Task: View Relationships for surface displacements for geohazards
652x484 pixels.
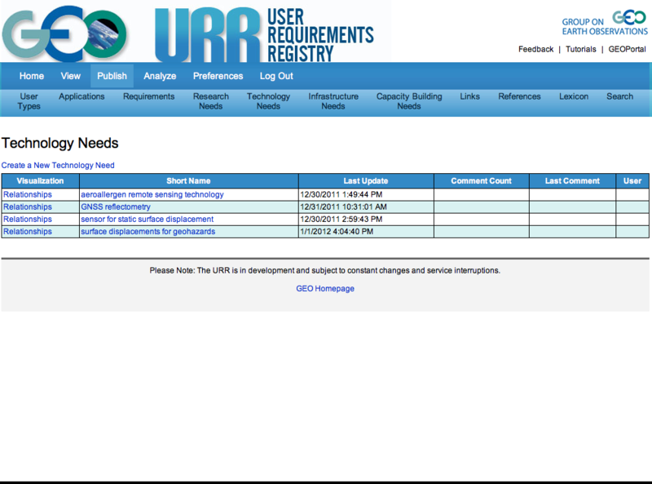Action: pyautogui.click(x=28, y=232)
